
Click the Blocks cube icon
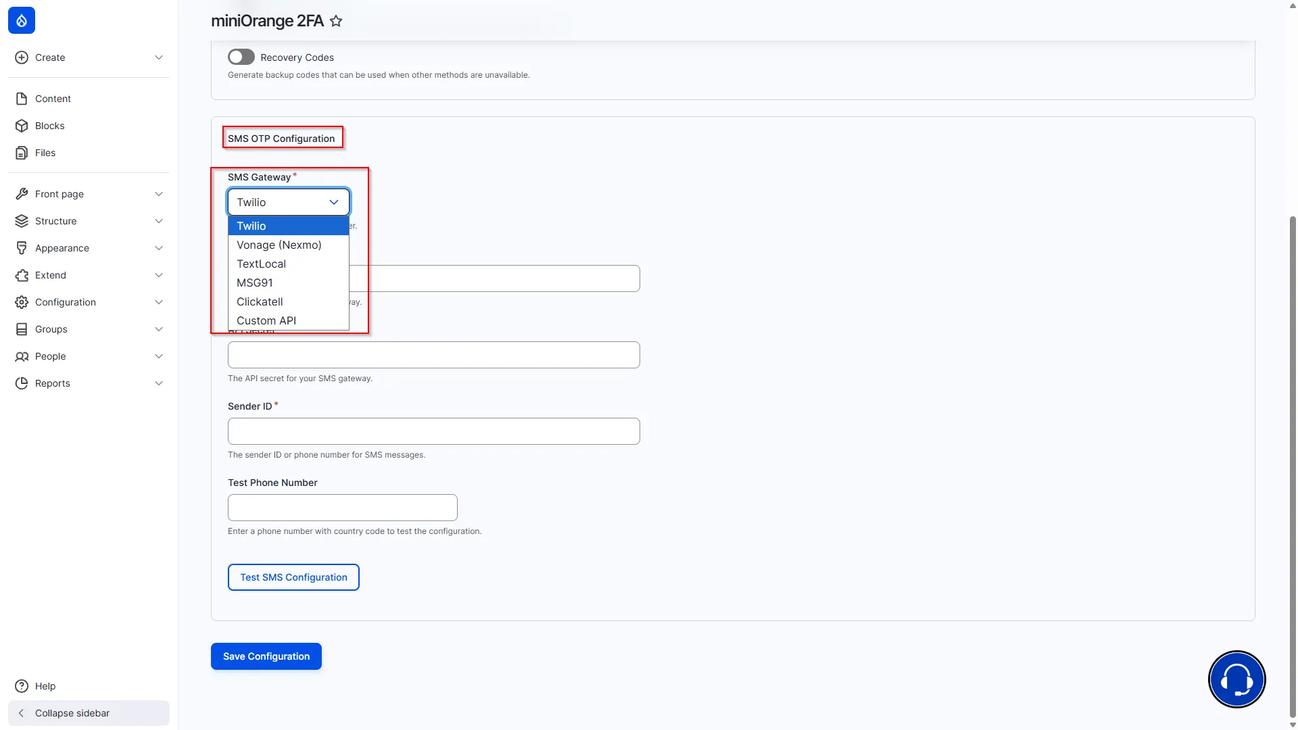22,126
